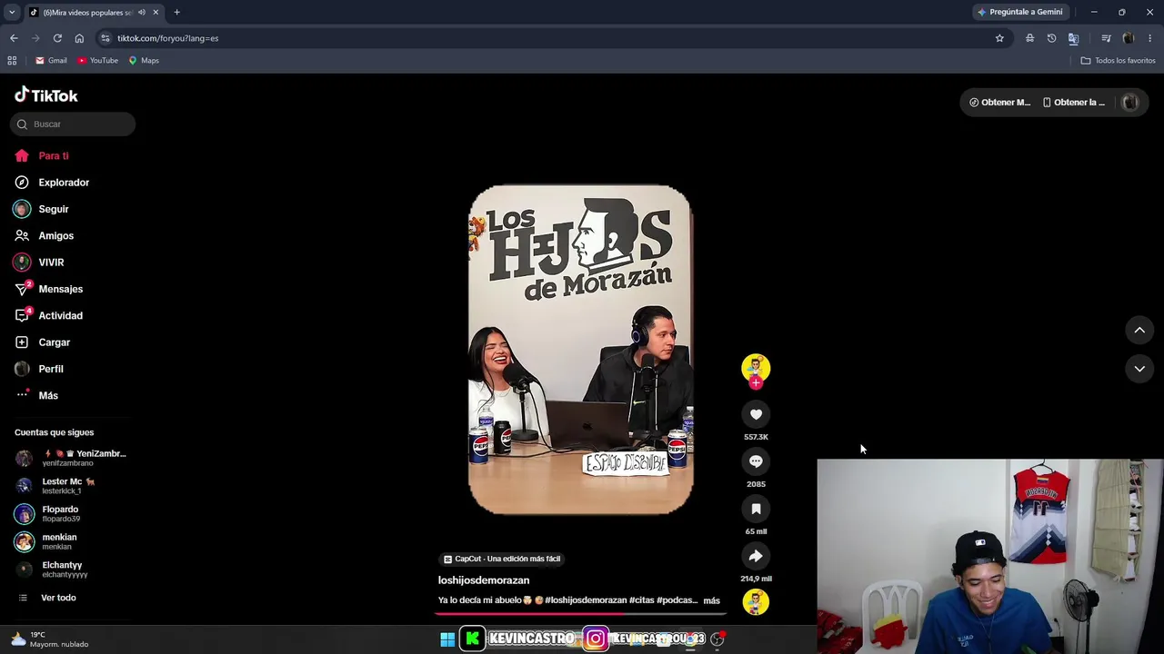Expand the caption with más

point(711,600)
